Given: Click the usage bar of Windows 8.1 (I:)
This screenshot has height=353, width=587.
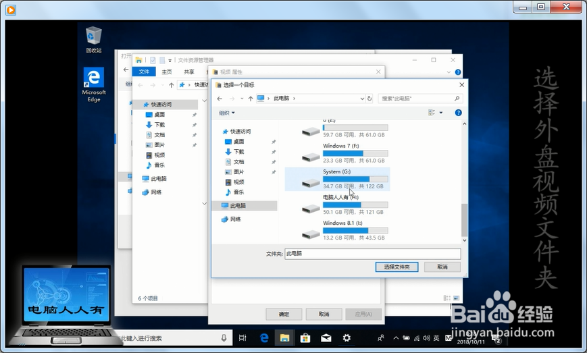Looking at the screenshot, I should 355,231.
